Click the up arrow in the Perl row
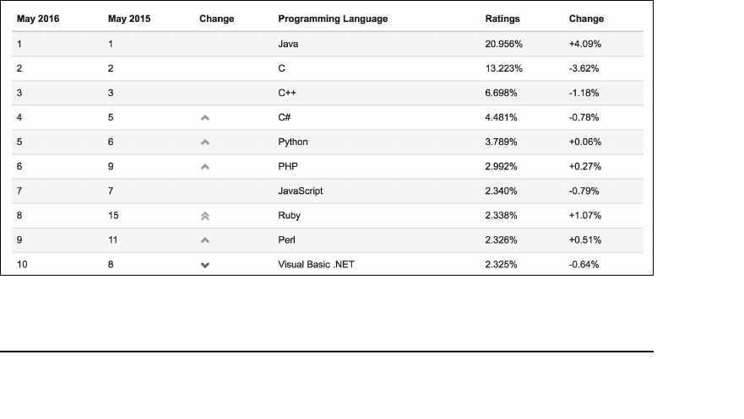Image resolution: width=744 pixels, height=419 pixels. pyautogui.click(x=204, y=240)
